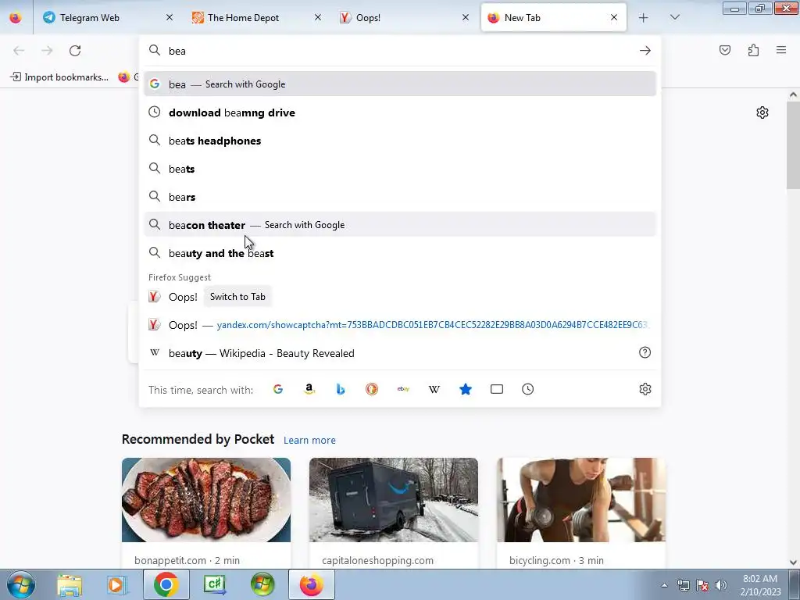Search this time with Google icon

tap(278, 389)
